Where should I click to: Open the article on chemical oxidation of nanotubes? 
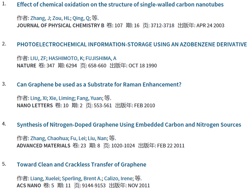[x=120, y=5]
